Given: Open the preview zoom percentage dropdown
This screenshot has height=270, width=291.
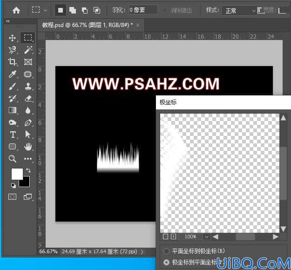Looking at the screenshot, I should pyautogui.click(x=206, y=237).
